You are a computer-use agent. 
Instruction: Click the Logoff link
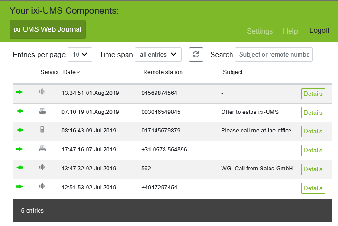(x=319, y=30)
